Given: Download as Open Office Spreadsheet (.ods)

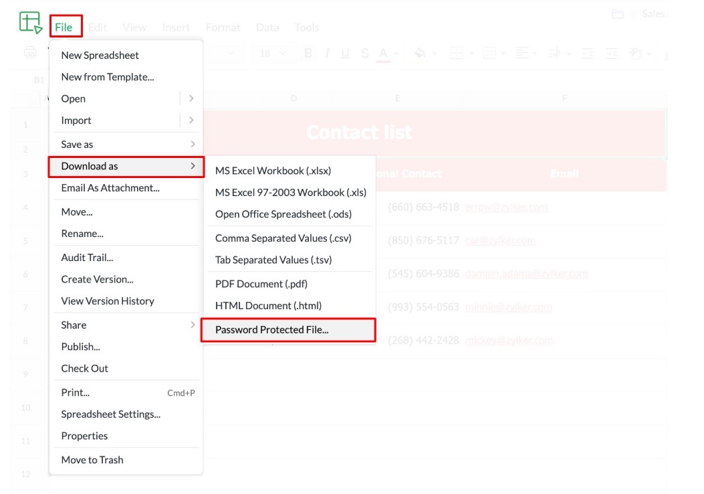Looking at the screenshot, I should pyautogui.click(x=289, y=214).
